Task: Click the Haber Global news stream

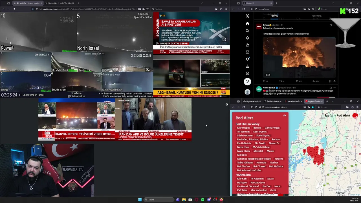Action: click(x=153, y=120)
